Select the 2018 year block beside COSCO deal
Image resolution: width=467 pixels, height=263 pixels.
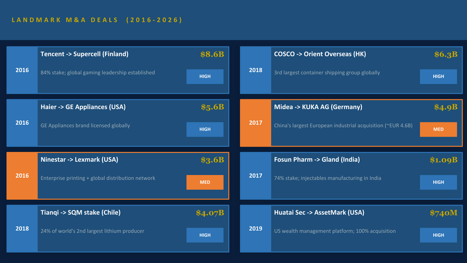click(x=256, y=70)
